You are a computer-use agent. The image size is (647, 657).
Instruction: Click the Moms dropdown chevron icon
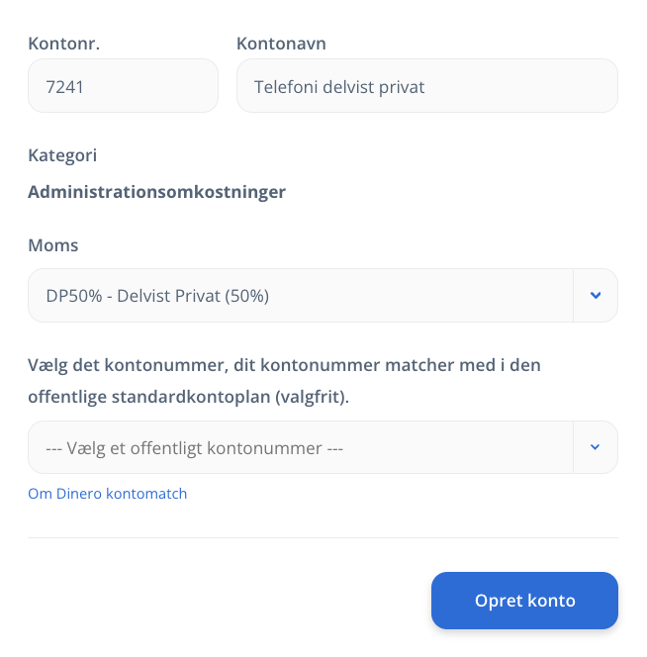(596, 296)
